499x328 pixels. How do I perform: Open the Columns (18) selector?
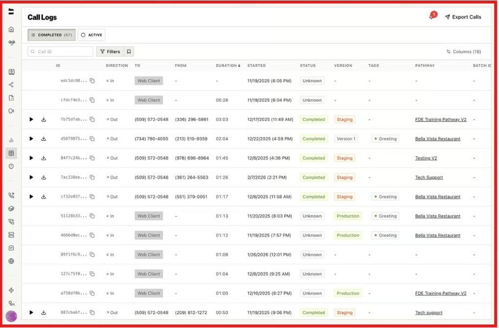pos(464,51)
